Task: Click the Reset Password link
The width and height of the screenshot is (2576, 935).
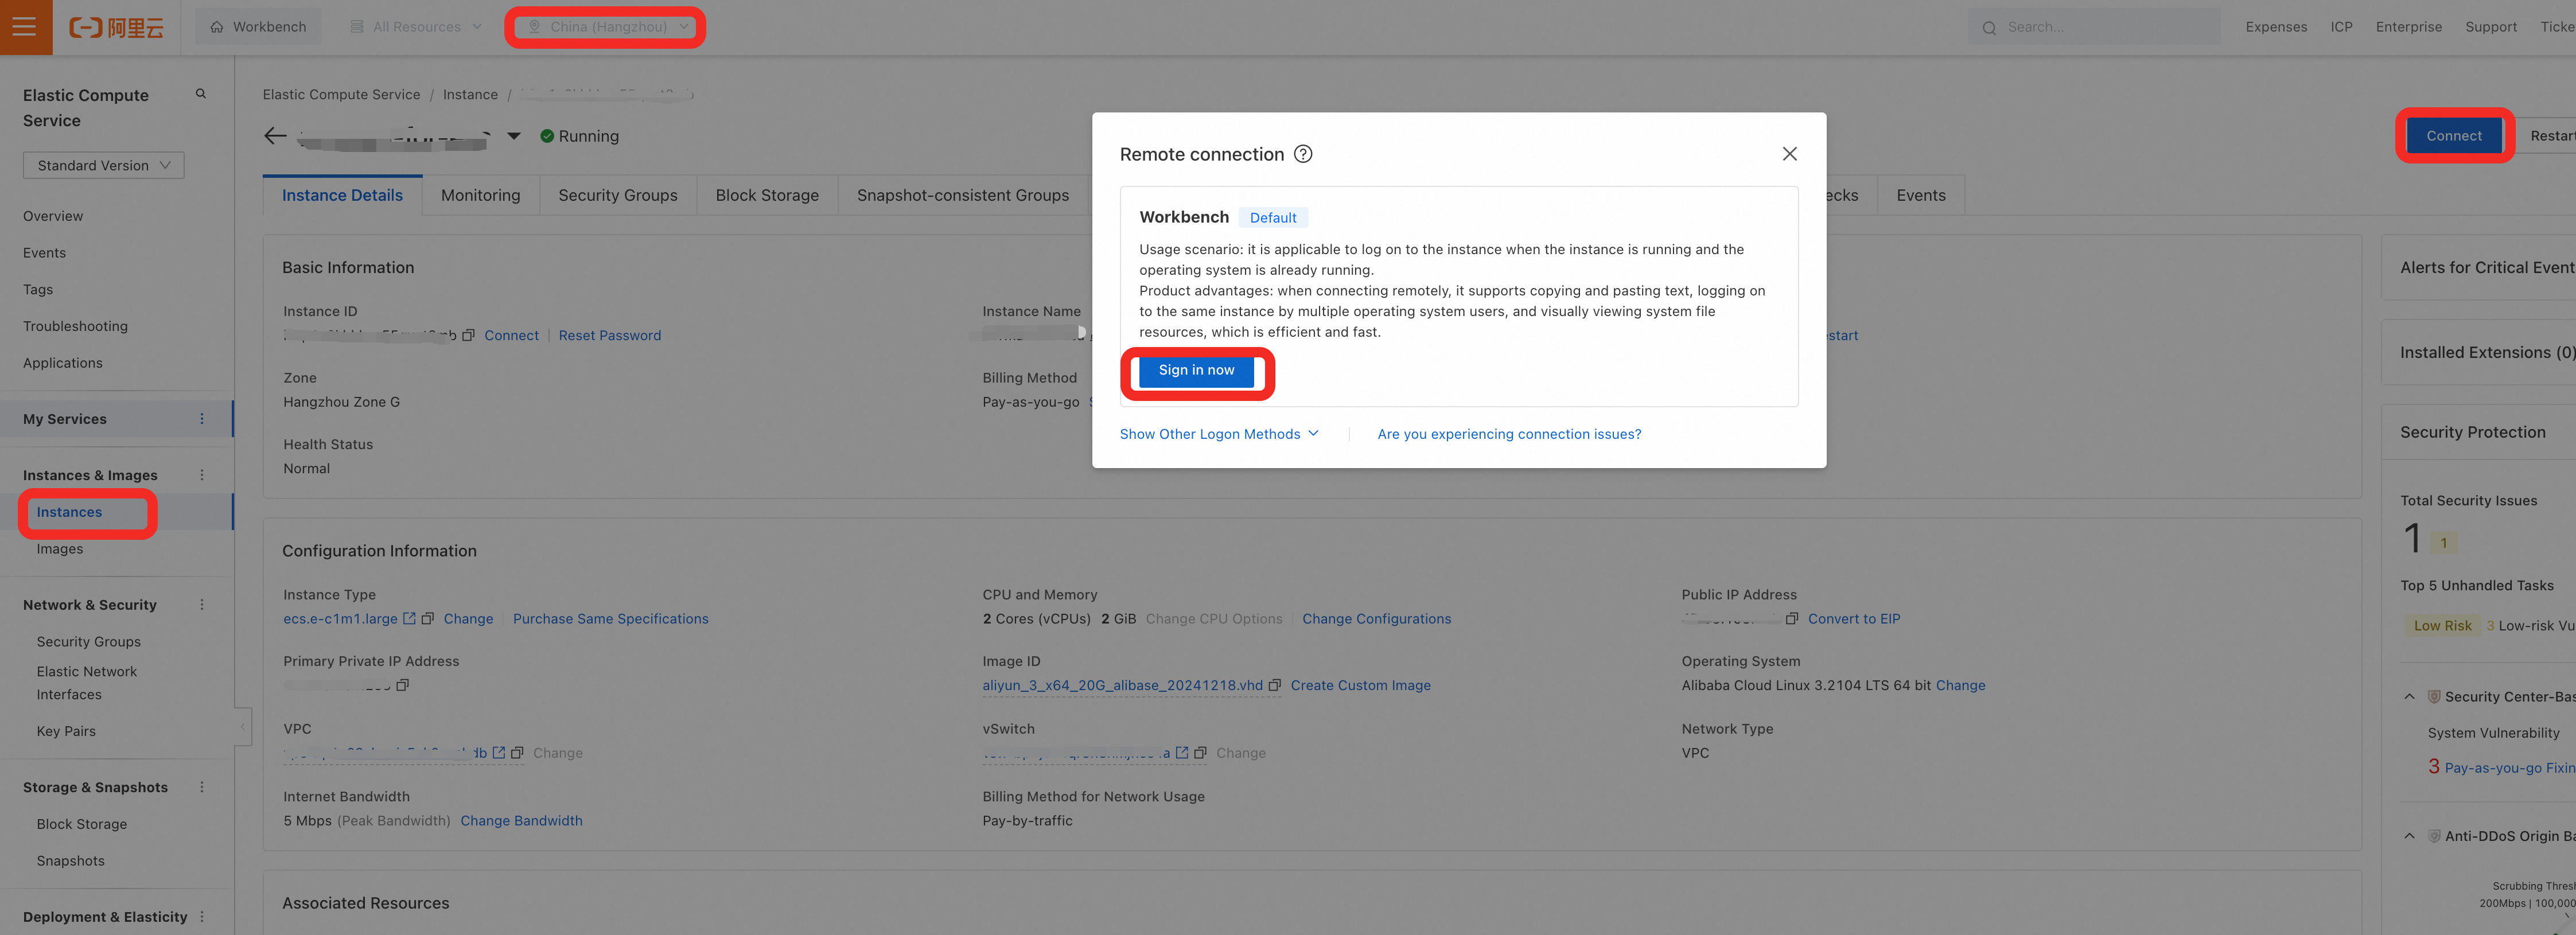Action: [x=609, y=336]
